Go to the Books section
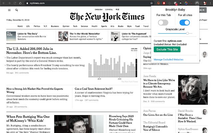Viewport: 213px width, 133px height. [120, 26]
